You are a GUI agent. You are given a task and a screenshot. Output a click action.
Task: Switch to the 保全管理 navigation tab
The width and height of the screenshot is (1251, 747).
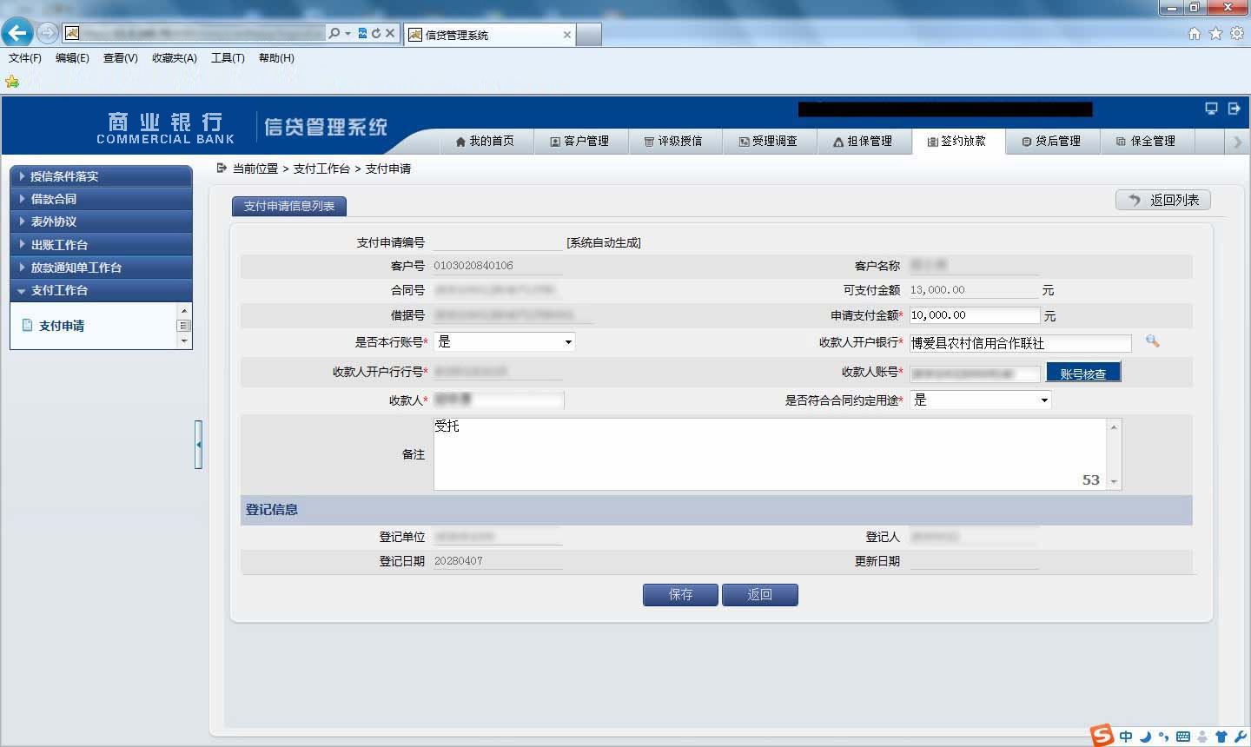[x=1147, y=141]
